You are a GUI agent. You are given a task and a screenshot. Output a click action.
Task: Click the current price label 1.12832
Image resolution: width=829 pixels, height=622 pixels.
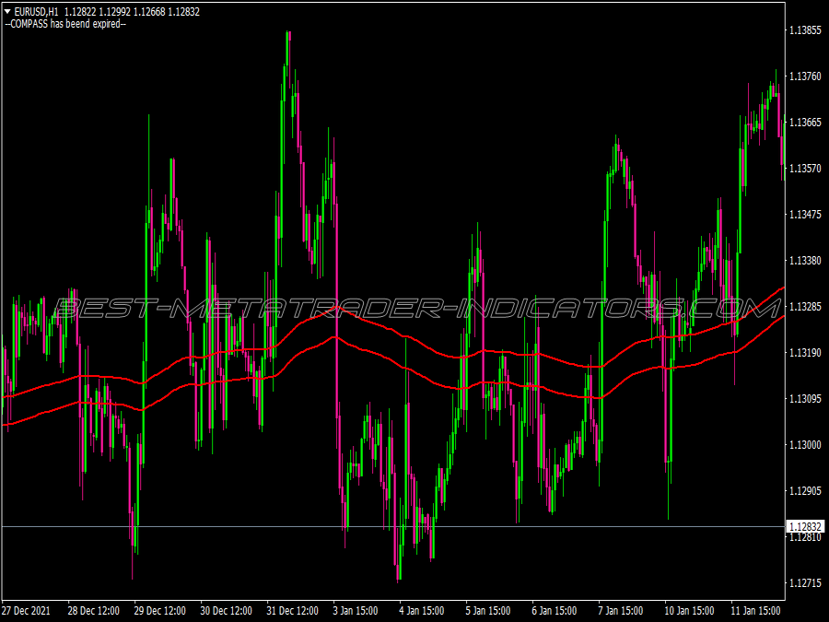click(805, 527)
